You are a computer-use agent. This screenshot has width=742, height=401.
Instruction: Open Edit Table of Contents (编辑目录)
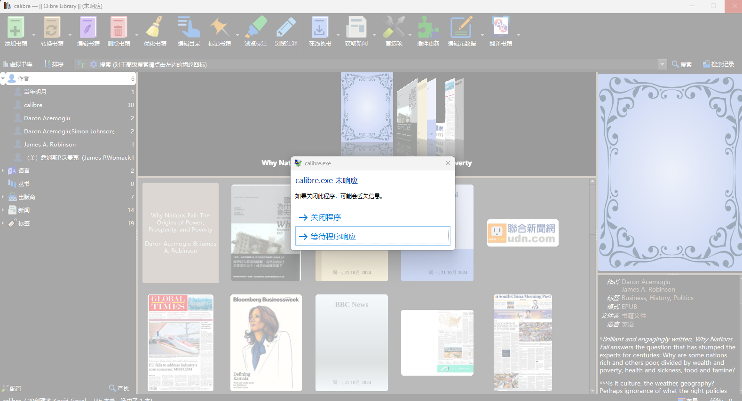(189, 27)
